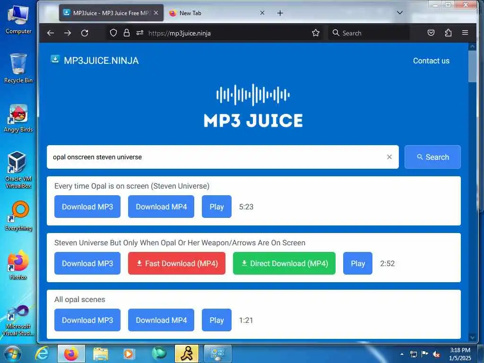Screen dimensions: 484x363
Task: Reload the mp3juice.ninja page
Action: pos(85,33)
